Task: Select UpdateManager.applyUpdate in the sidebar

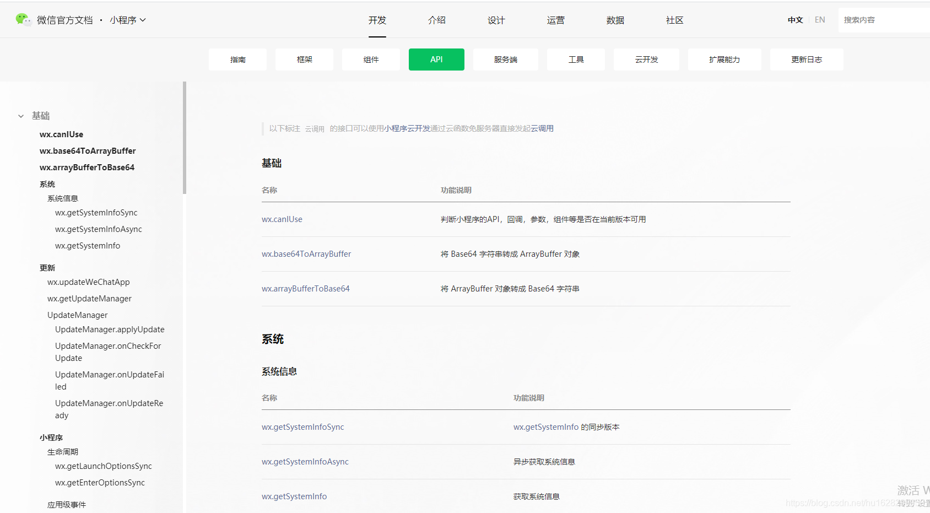Action: (110, 330)
